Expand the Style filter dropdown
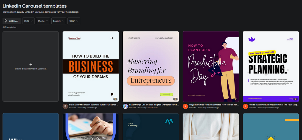 28,21
